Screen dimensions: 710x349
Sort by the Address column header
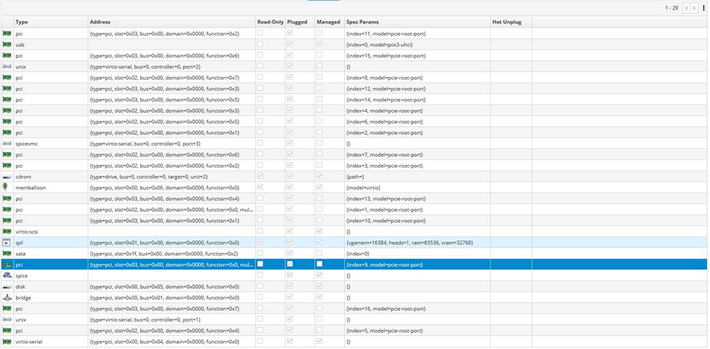pyautogui.click(x=100, y=22)
